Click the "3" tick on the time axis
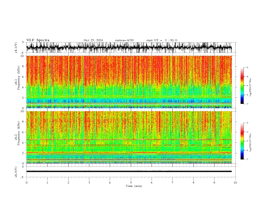The width and height of the screenshot is (265, 205). click(x=89, y=183)
